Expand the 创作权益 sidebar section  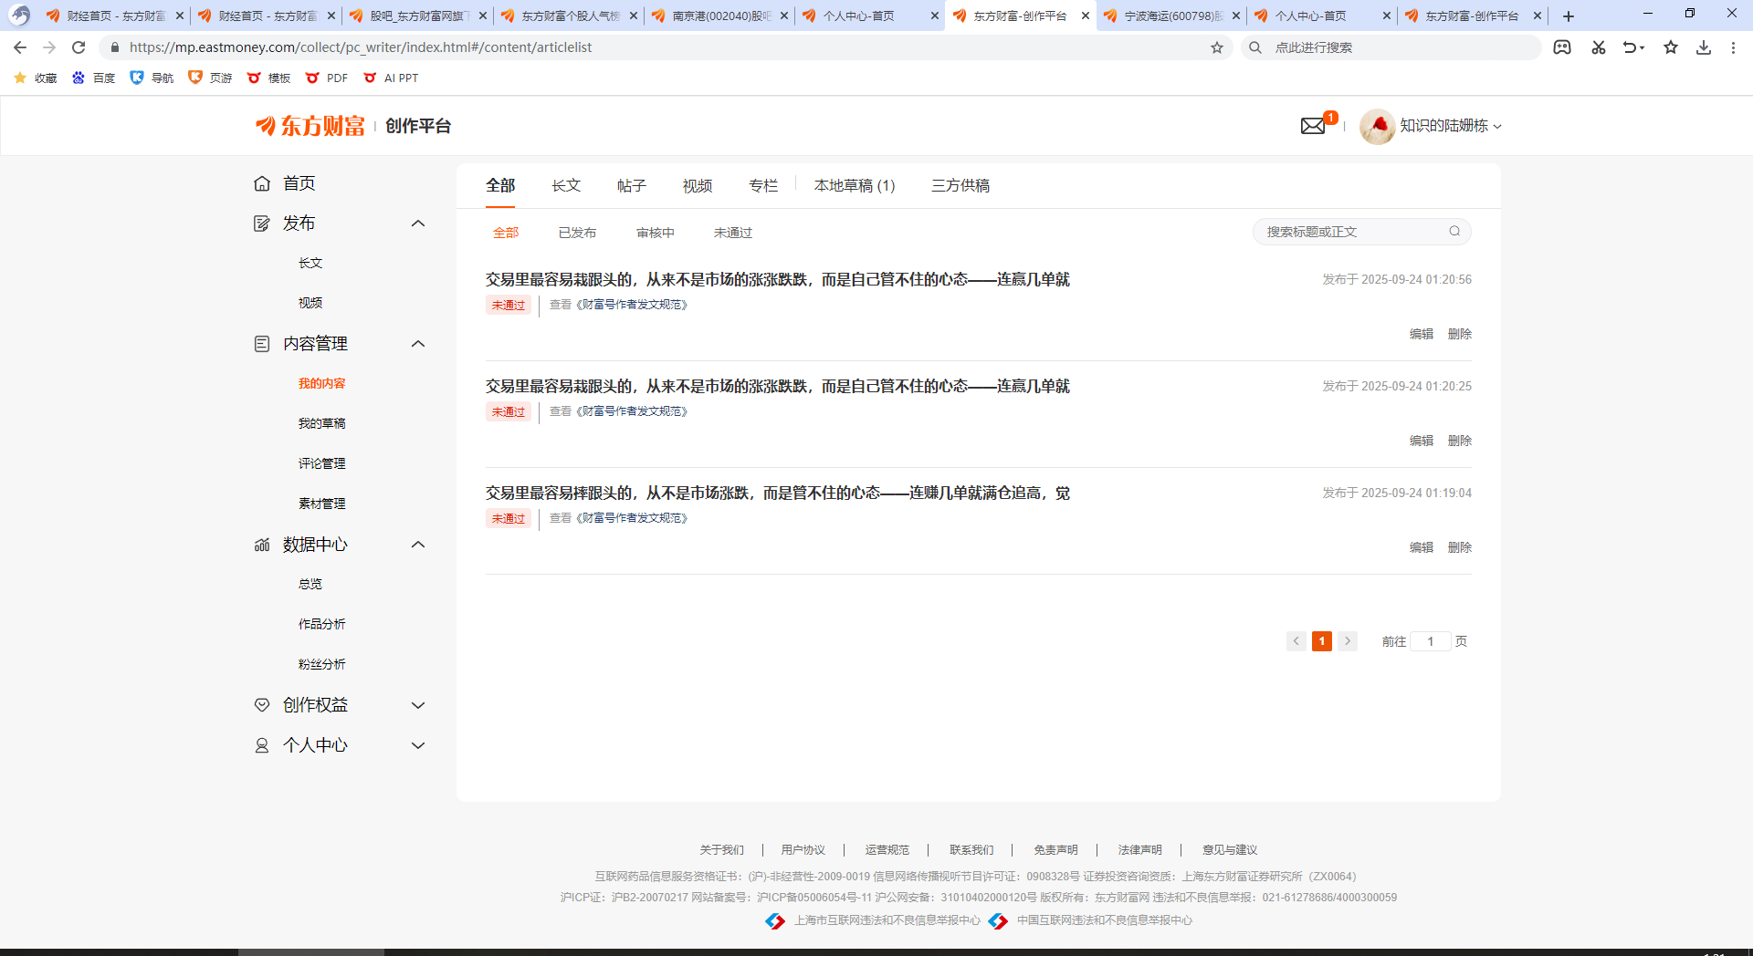pyautogui.click(x=418, y=705)
